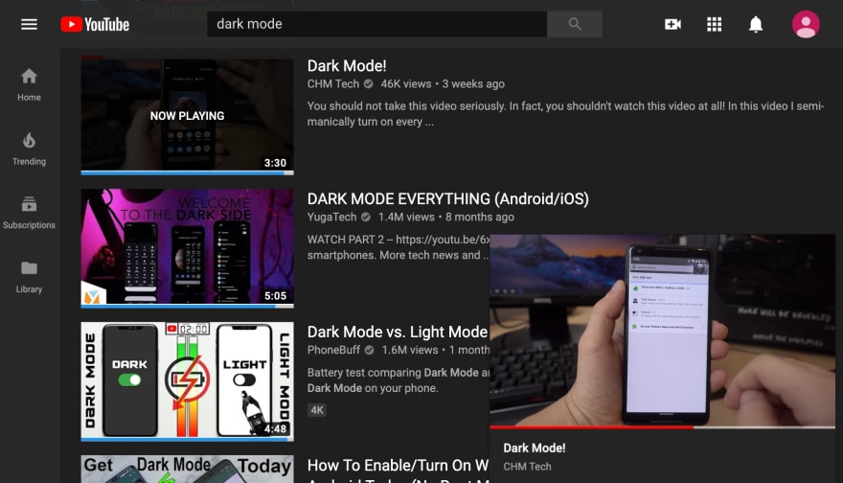The height and width of the screenshot is (483, 843).
Task: Click the description starting Battery test comparing
Action: click(x=399, y=380)
